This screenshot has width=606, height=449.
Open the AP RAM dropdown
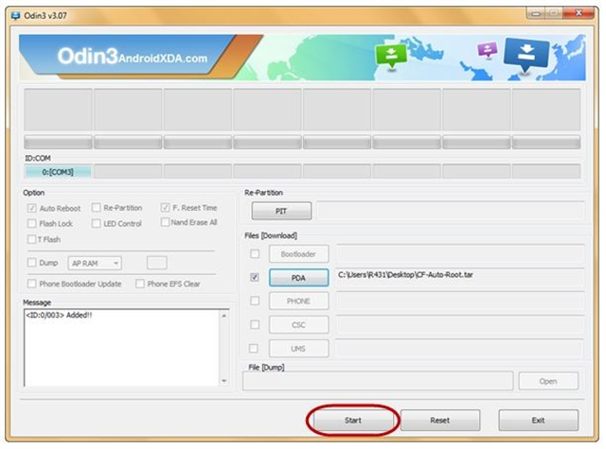coord(95,263)
